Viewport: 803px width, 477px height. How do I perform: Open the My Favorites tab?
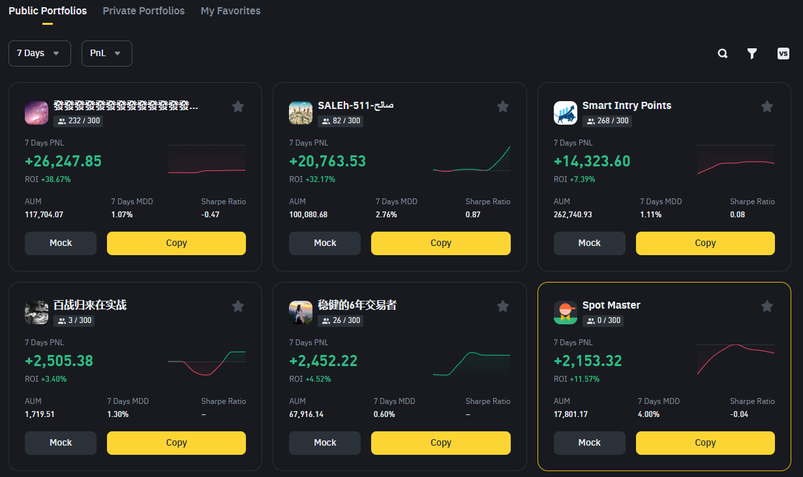click(x=230, y=11)
